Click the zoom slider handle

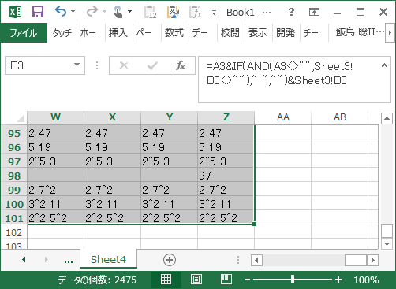coord(293,280)
